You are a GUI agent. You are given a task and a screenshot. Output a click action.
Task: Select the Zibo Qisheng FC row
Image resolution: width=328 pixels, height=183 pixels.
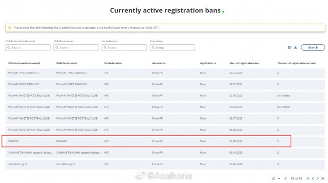click(165, 164)
